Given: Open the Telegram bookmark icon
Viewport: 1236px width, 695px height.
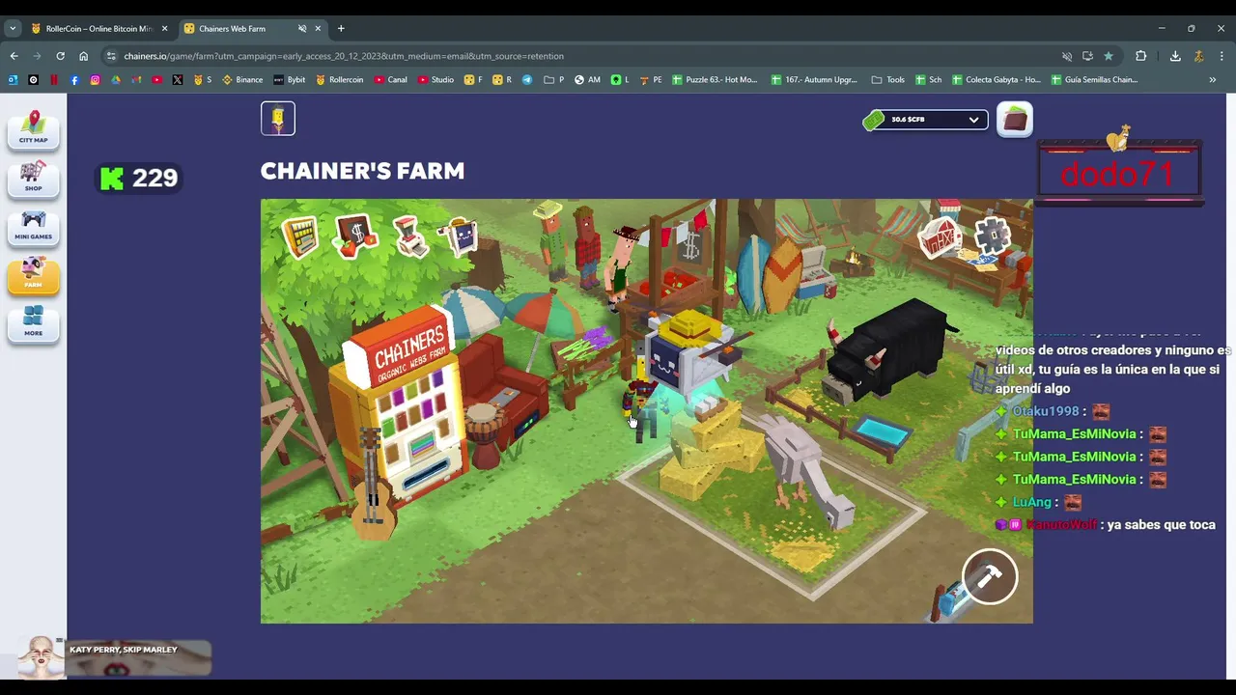Looking at the screenshot, I should pos(527,79).
